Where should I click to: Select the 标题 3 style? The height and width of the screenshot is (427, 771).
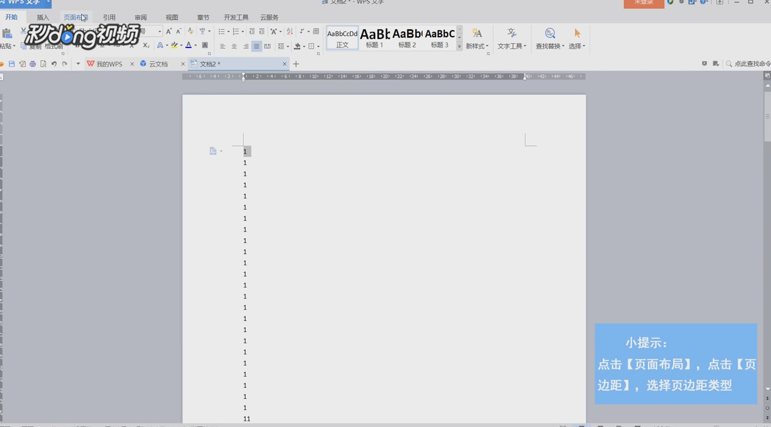440,38
